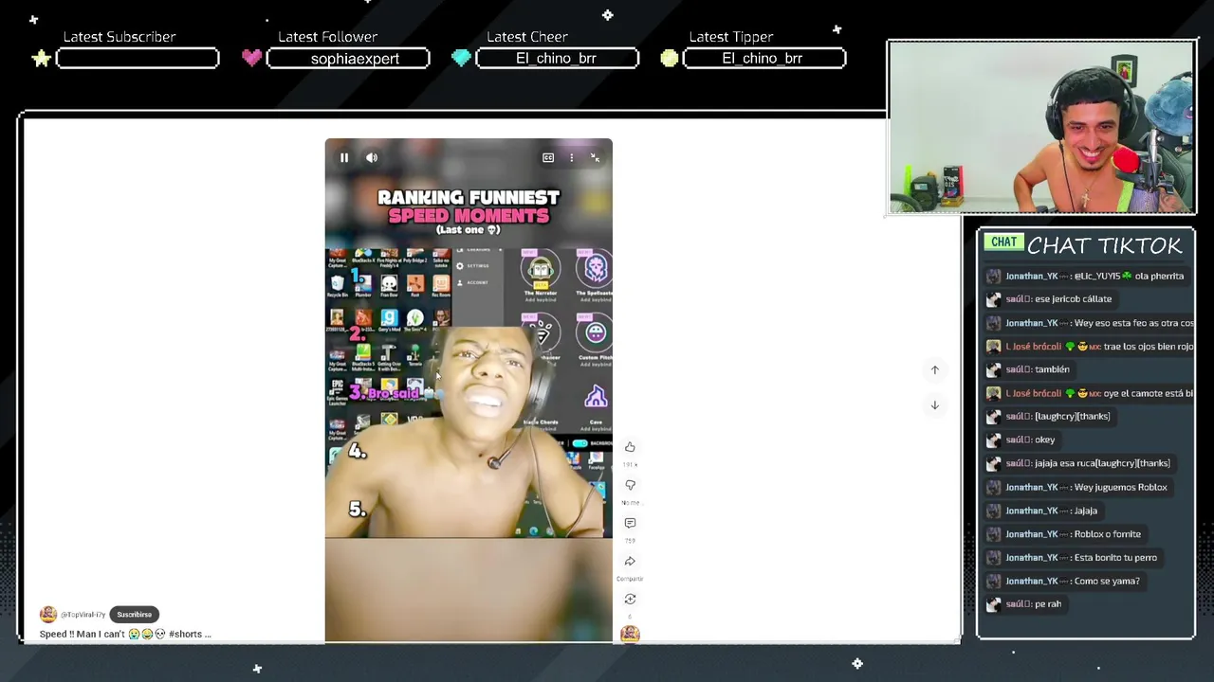
Task: Click the Suscribirse button
Action: [x=134, y=614]
